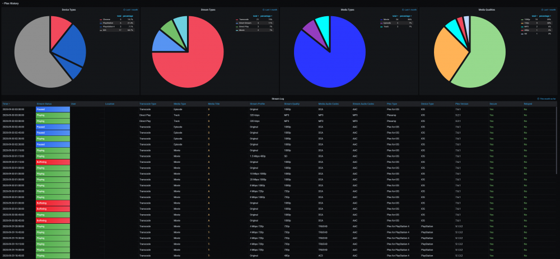Sort Device Types legend by percentage
This screenshot has height=259, width=560.
(128, 16)
